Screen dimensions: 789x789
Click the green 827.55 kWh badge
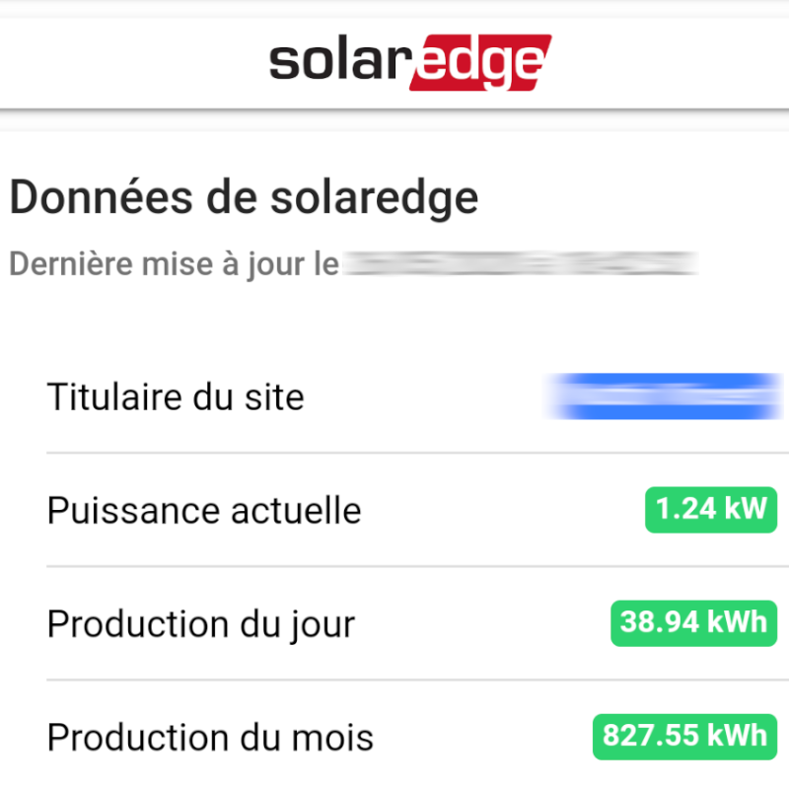tap(684, 737)
